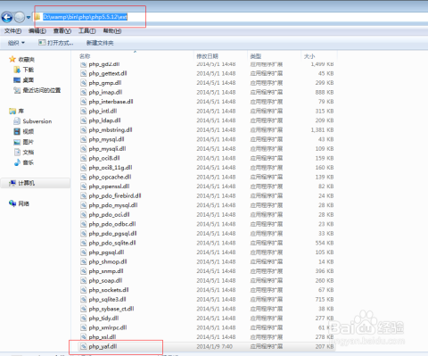Select 计算机 in sidebar

(22, 183)
